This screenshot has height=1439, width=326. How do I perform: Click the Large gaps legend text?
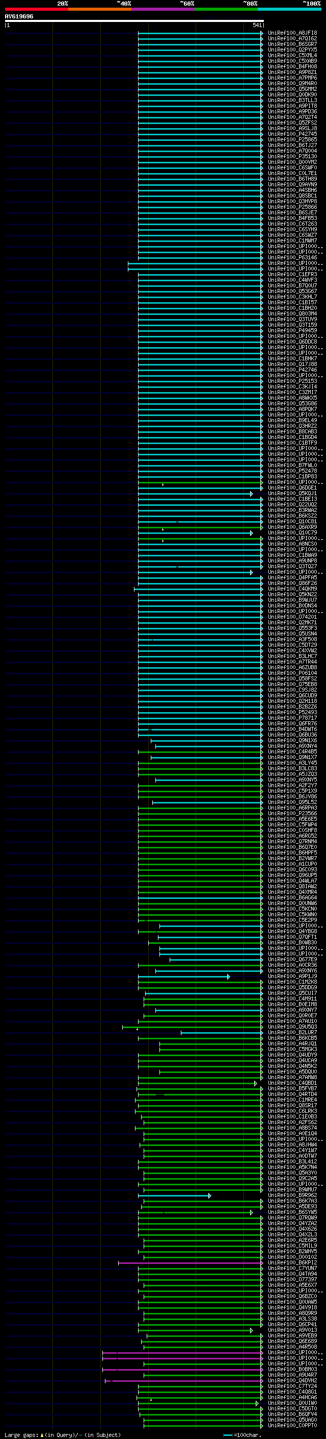pyautogui.click(x=63, y=1434)
